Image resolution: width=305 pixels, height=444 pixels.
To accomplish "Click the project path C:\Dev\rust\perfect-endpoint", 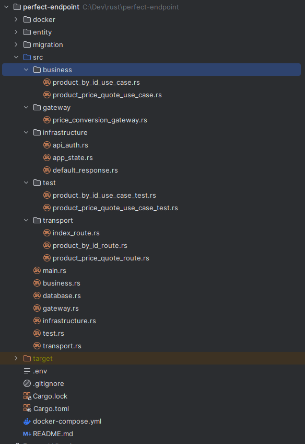I will (131, 7).
